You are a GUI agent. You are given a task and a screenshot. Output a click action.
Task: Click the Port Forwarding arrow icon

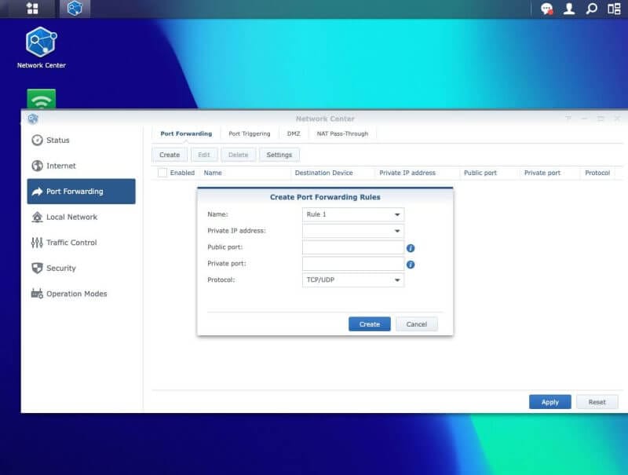point(36,191)
